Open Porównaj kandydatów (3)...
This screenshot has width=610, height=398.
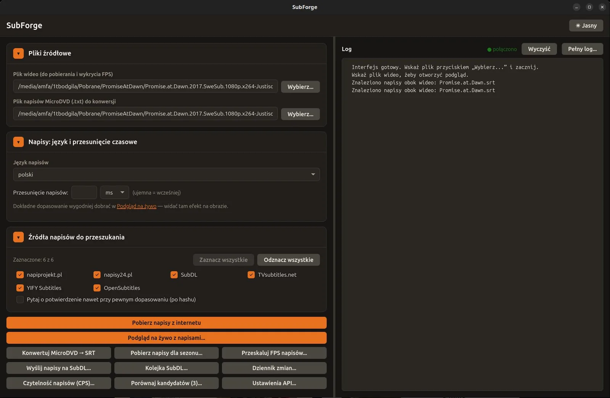point(167,383)
